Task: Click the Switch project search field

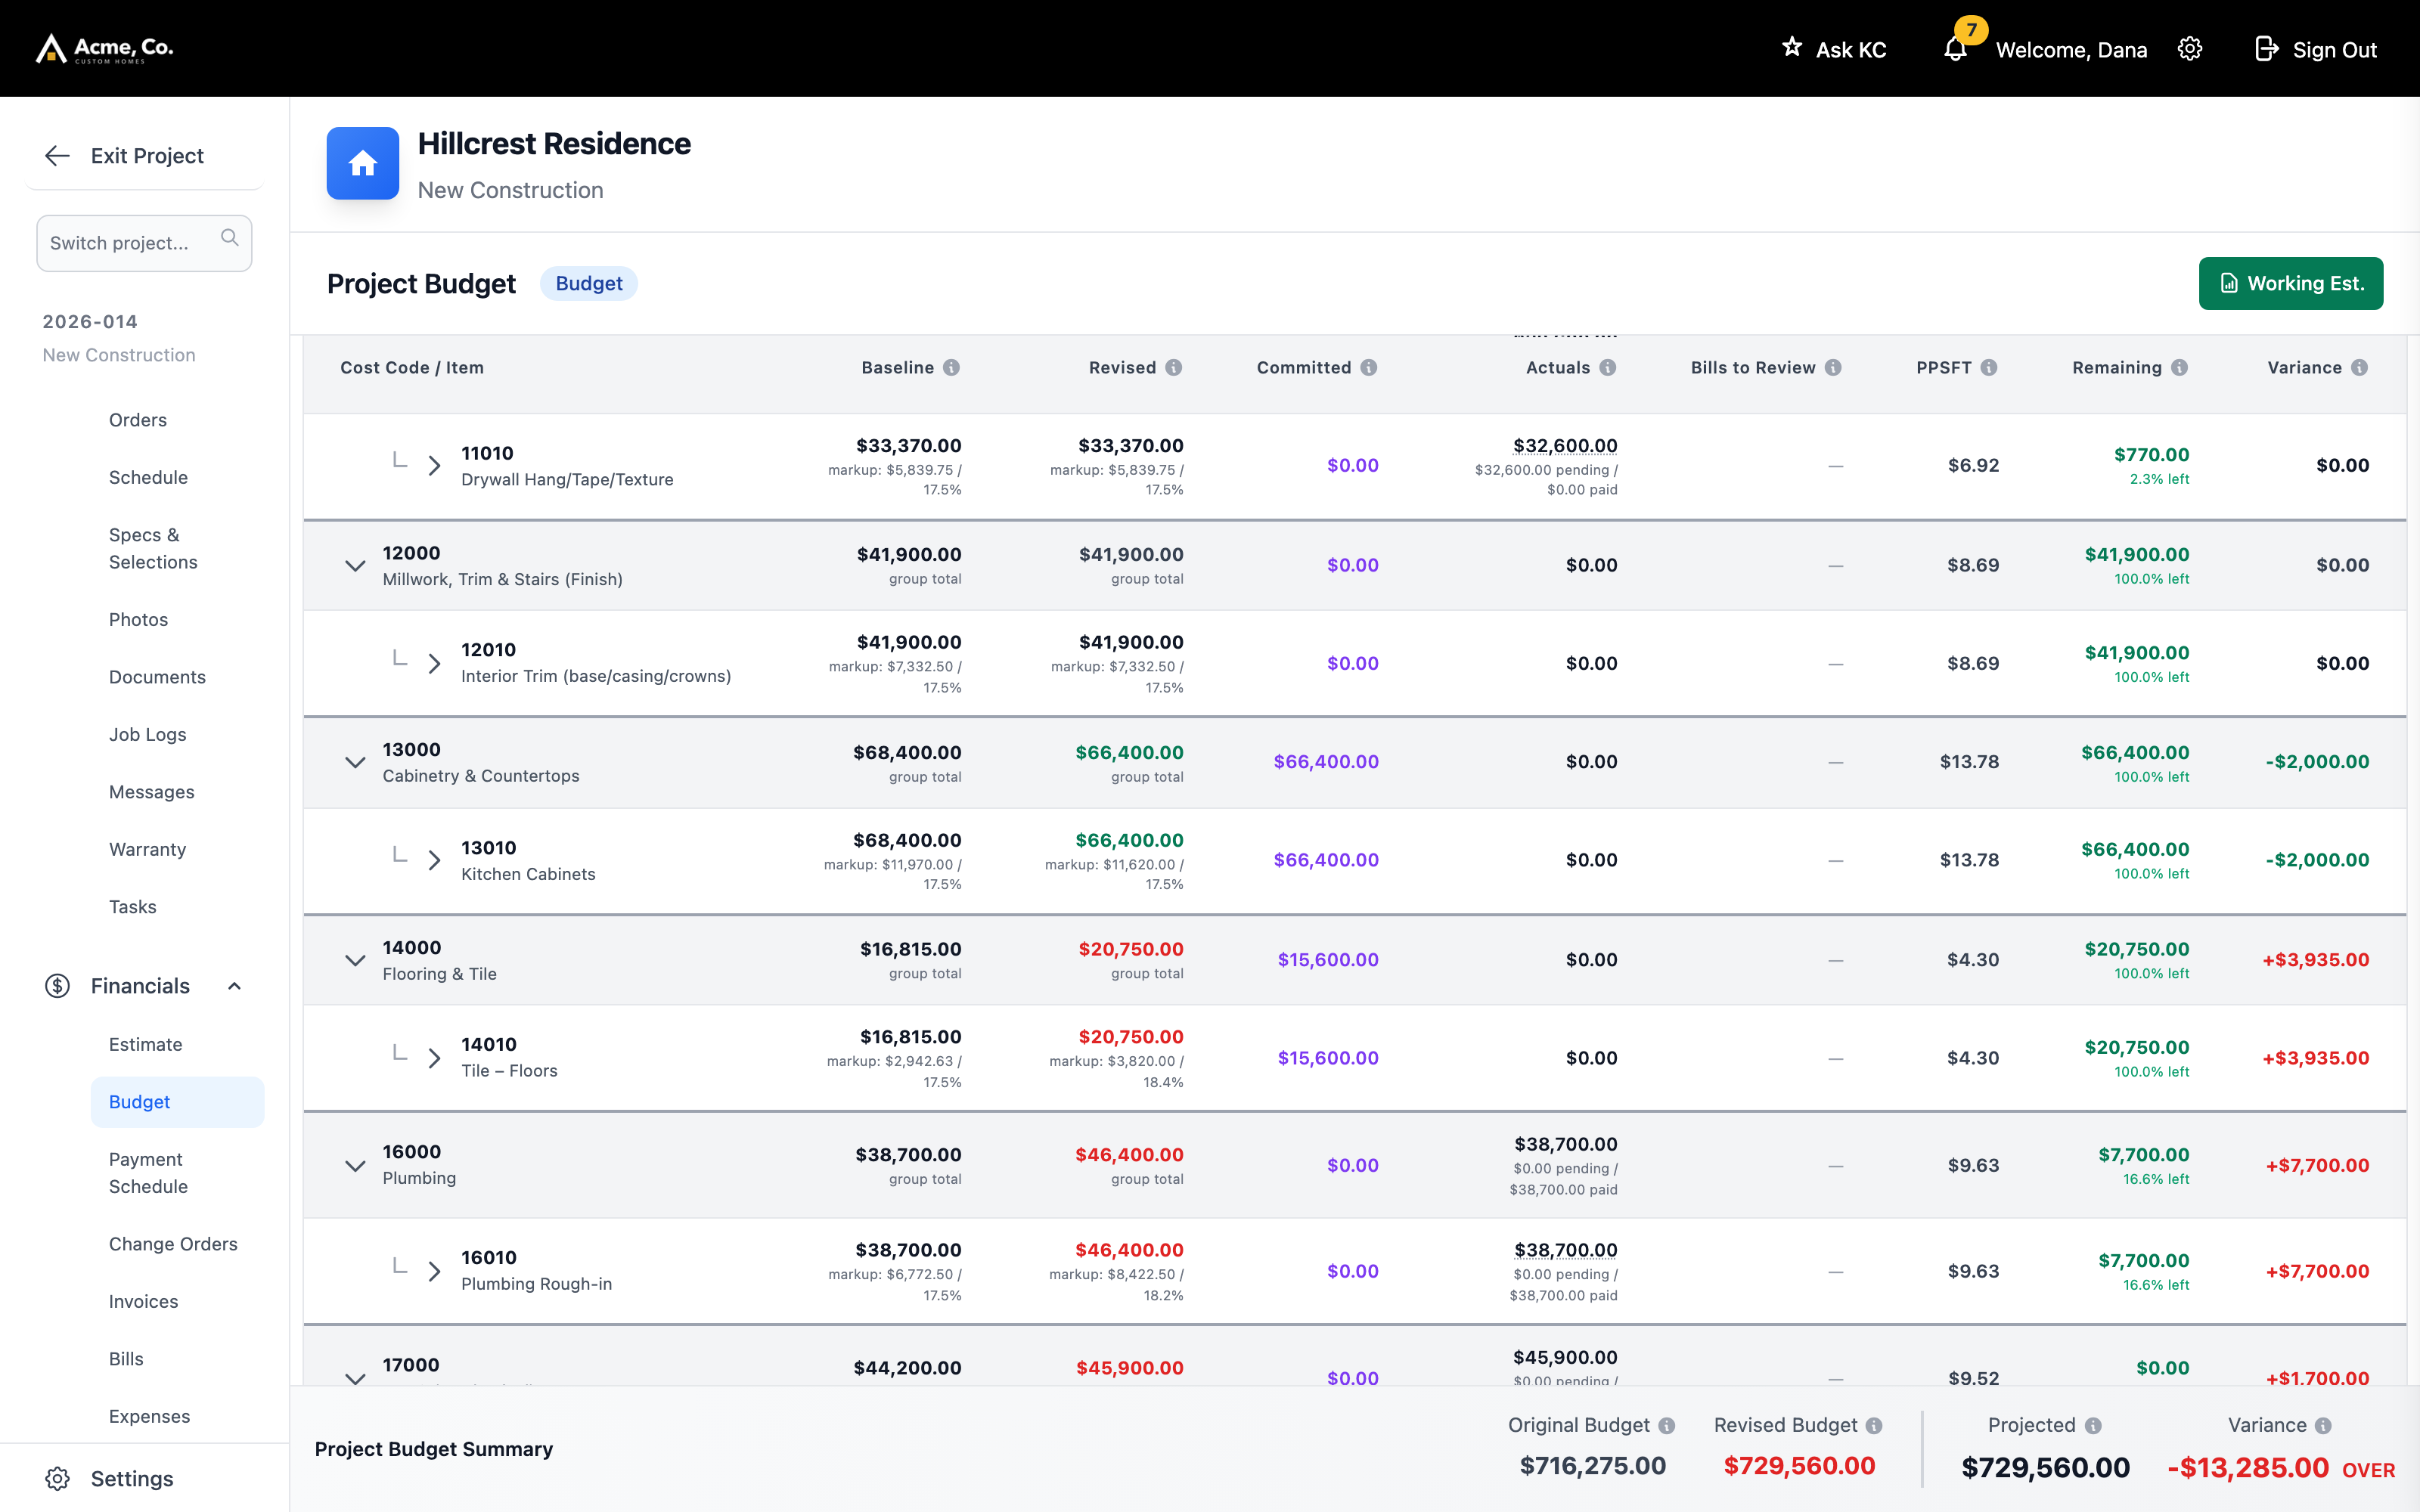Action: 144,243
